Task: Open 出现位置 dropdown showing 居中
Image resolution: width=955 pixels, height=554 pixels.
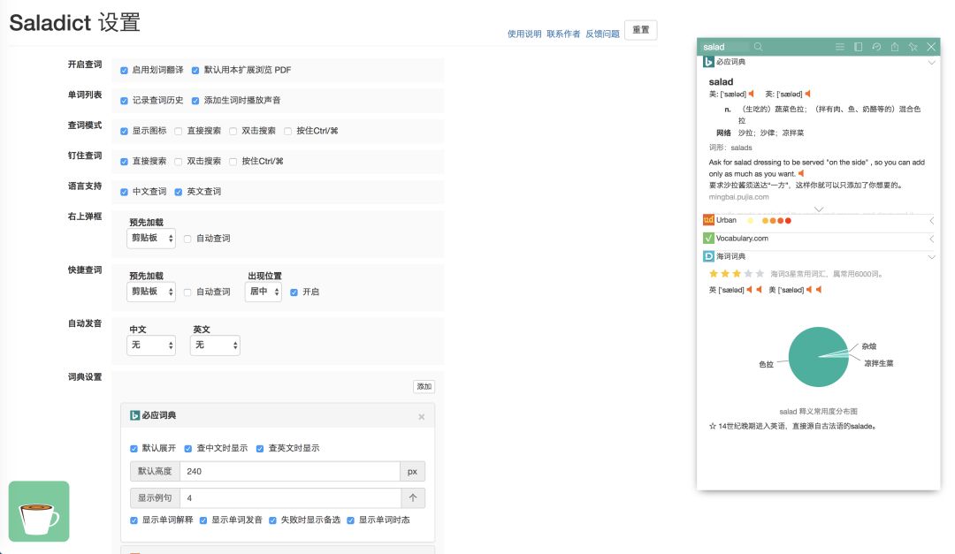Action: pos(264,292)
